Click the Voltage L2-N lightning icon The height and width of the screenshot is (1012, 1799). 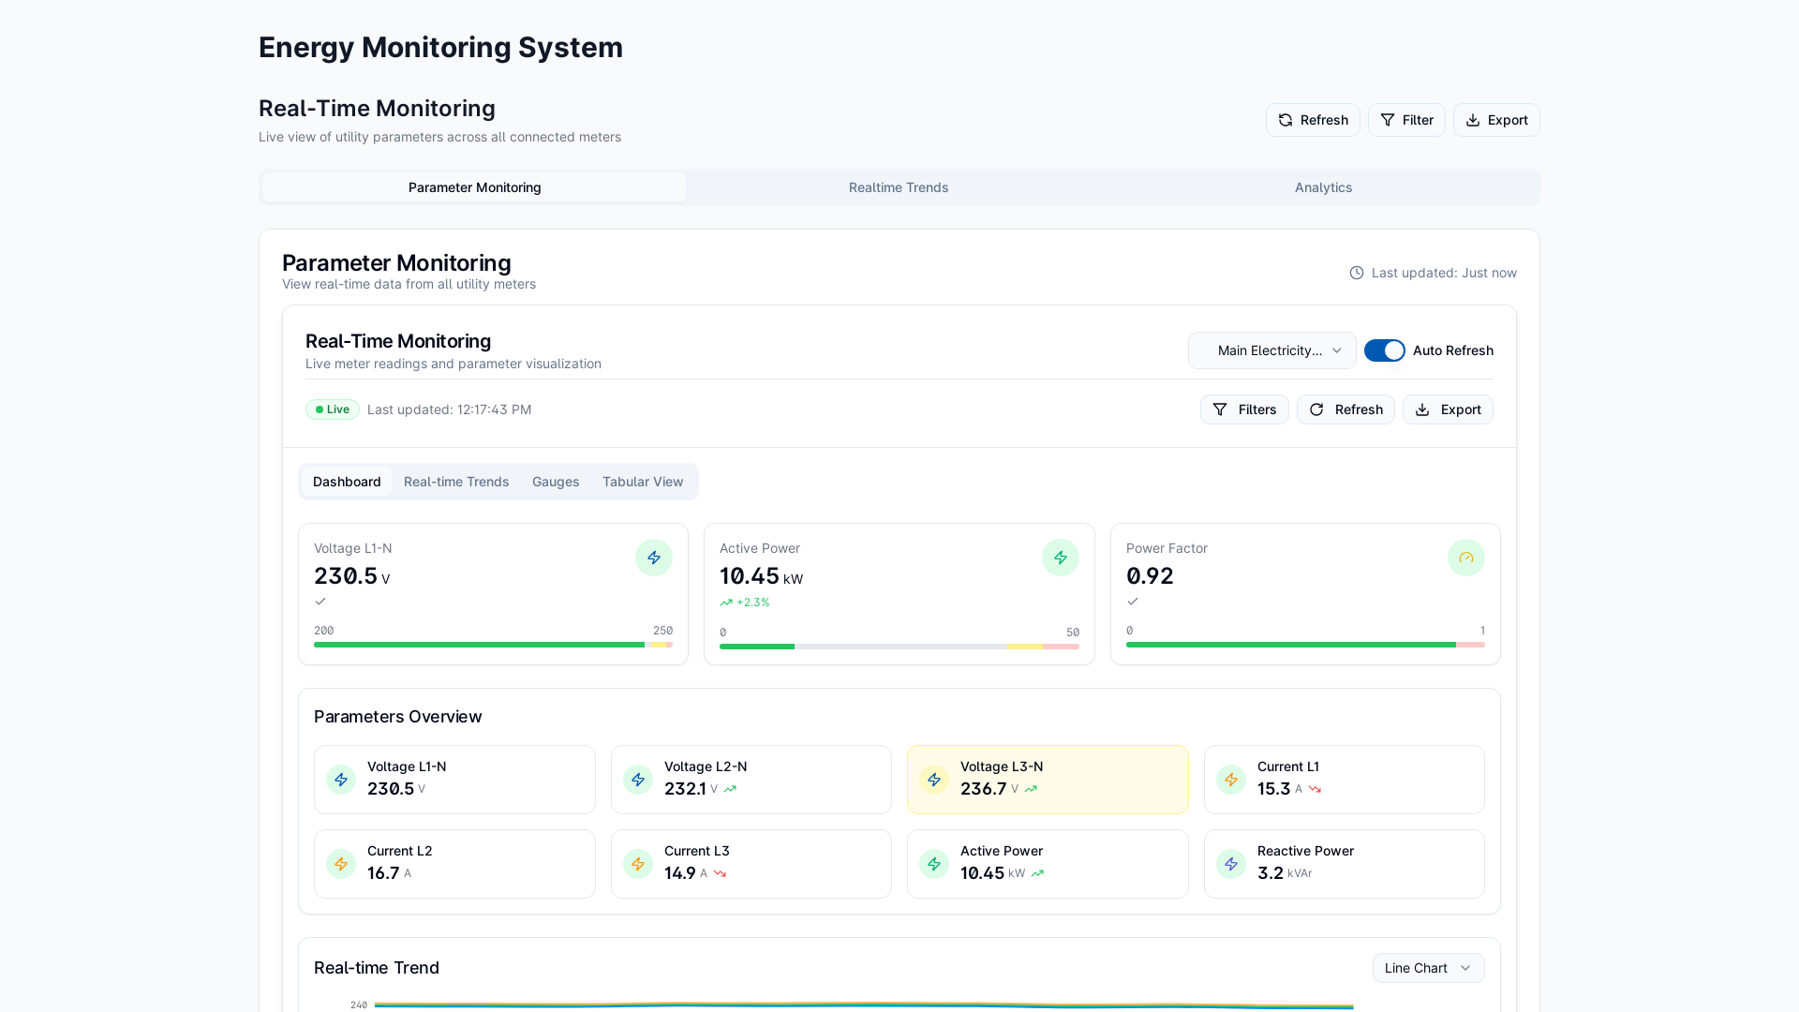click(x=638, y=780)
